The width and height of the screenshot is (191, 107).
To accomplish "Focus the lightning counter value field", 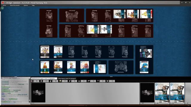I will (74, 81).
